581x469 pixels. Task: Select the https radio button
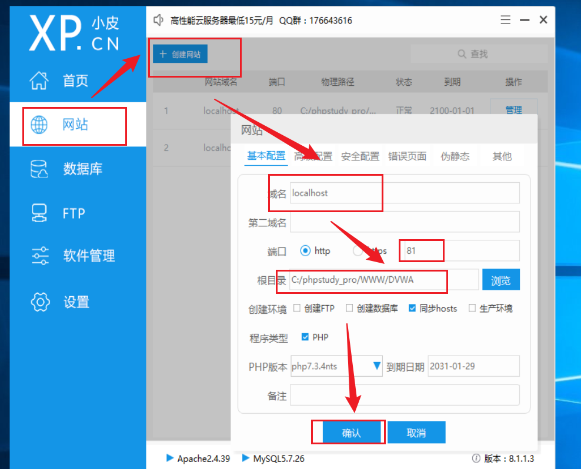(358, 251)
